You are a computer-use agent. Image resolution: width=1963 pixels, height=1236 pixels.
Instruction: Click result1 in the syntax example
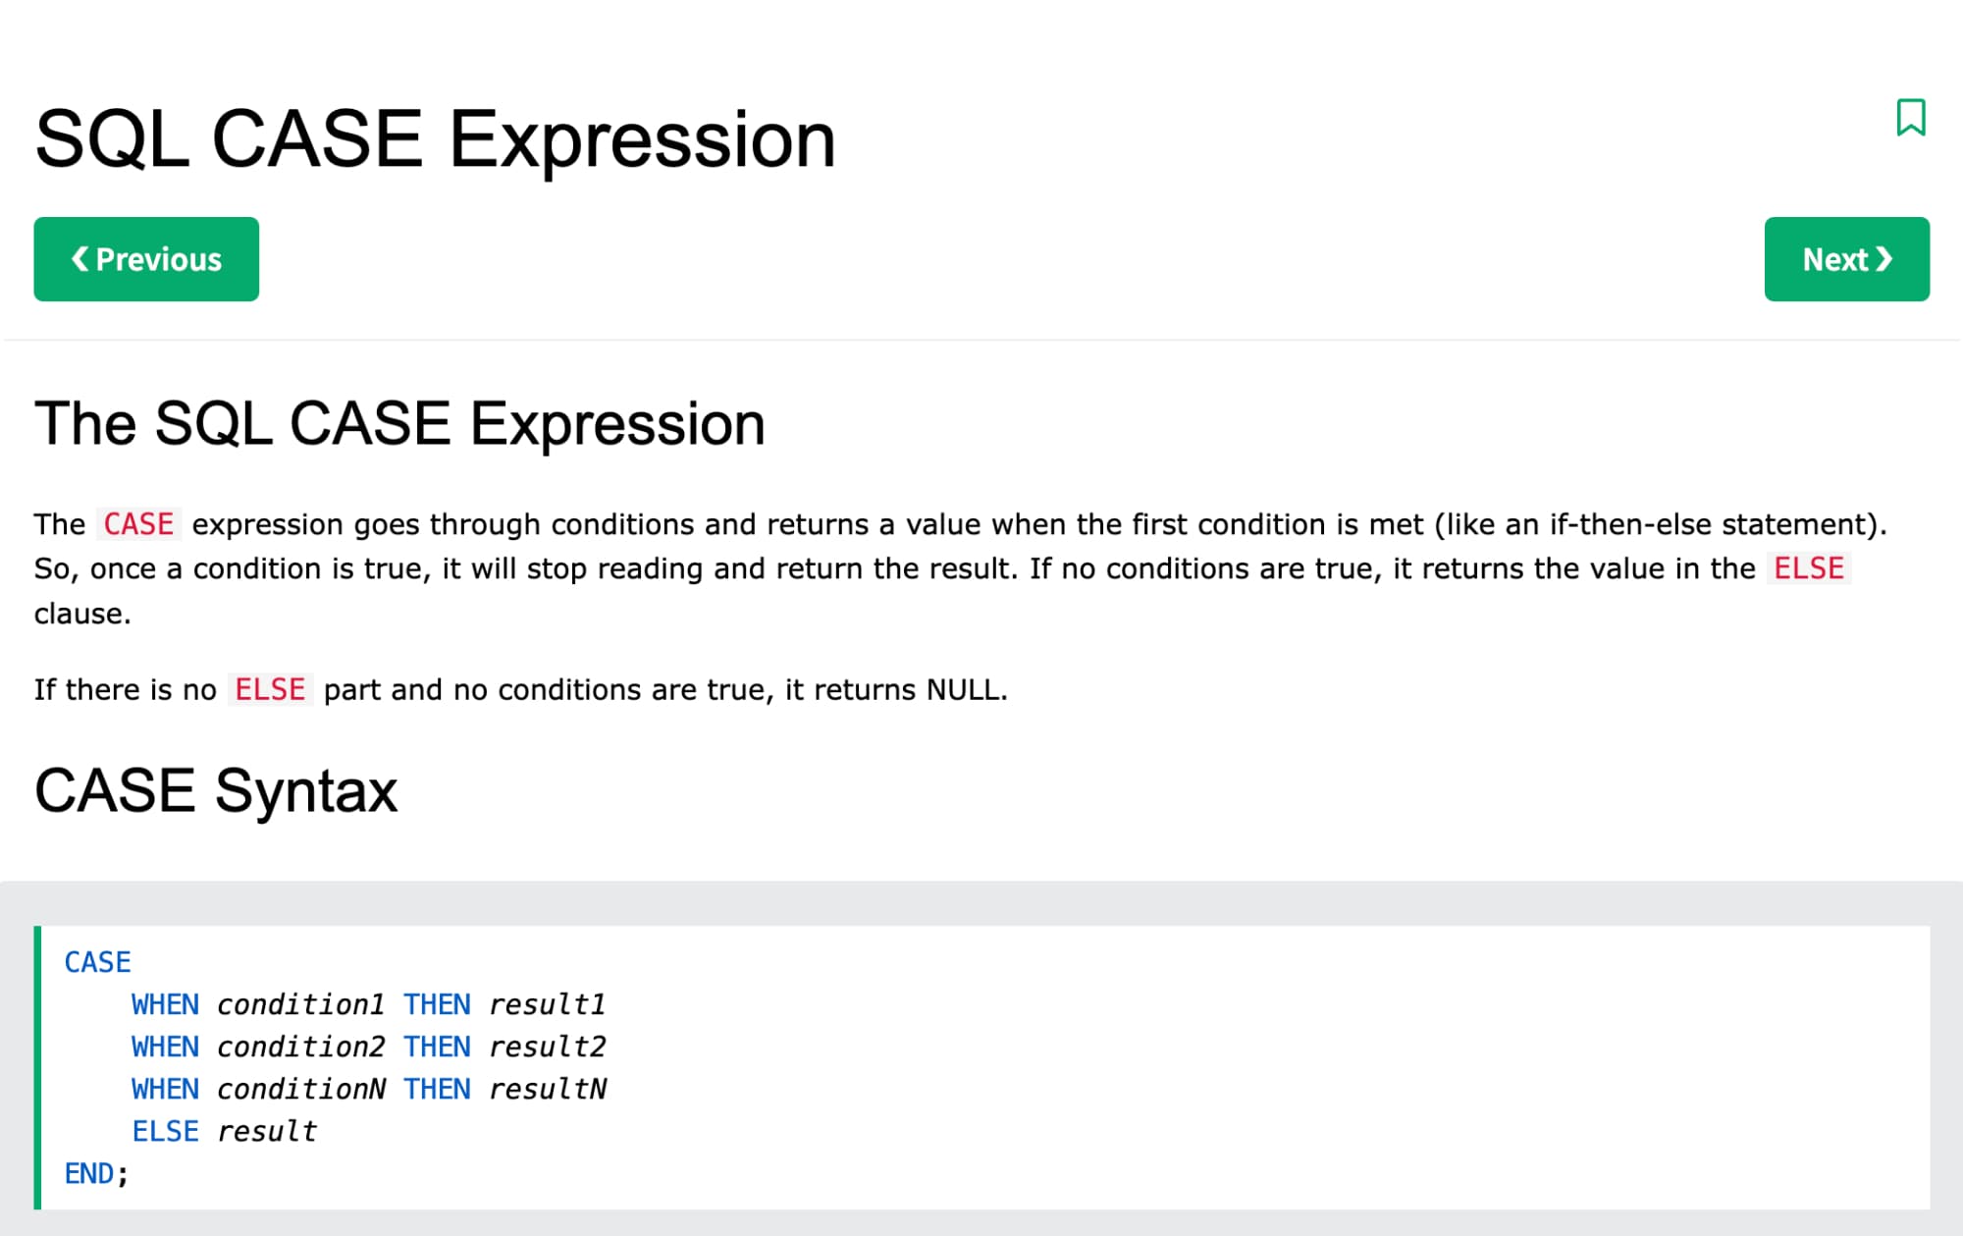coord(547,1004)
